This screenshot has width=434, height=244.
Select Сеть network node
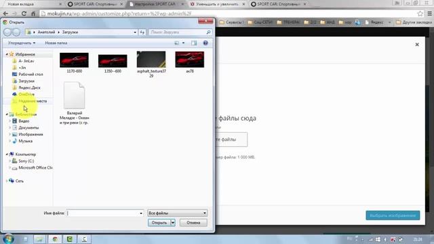(20, 181)
